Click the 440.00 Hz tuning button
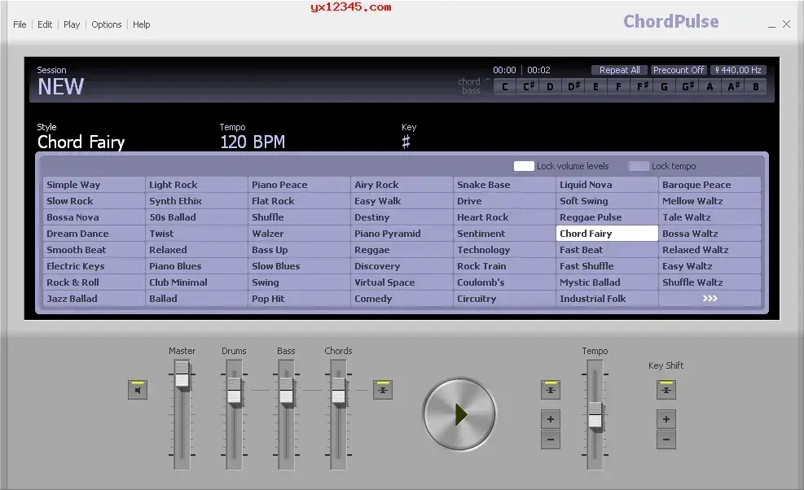Image resolution: width=804 pixels, height=490 pixels. click(738, 70)
